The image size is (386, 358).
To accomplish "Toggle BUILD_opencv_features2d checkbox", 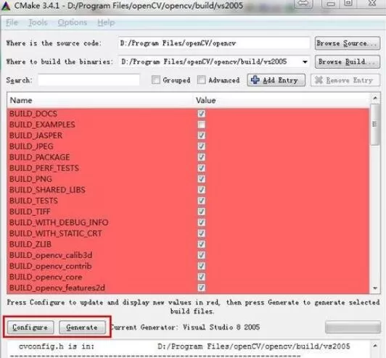I will click(x=202, y=288).
